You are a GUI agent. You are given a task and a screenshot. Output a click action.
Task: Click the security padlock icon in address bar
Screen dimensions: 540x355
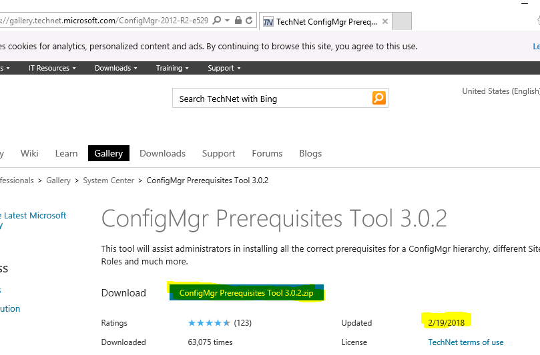click(x=238, y=20)
